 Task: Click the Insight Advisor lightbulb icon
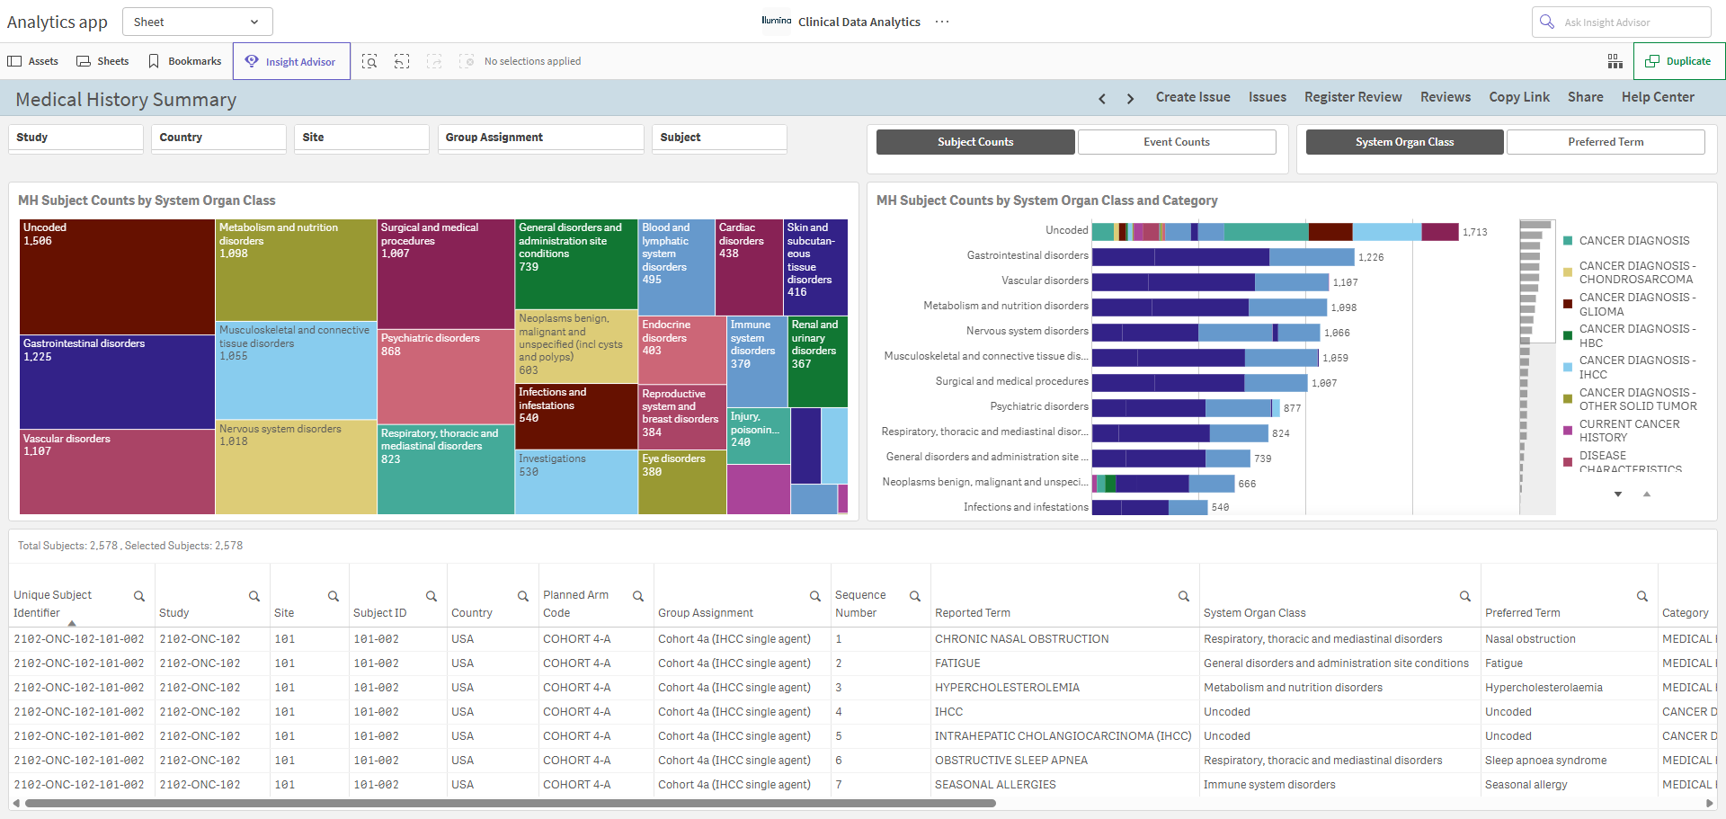252,61
